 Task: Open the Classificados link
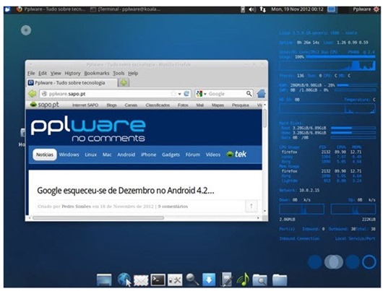158,105
